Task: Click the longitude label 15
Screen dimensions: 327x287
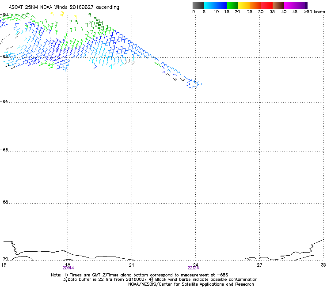Action: point(4,265)
